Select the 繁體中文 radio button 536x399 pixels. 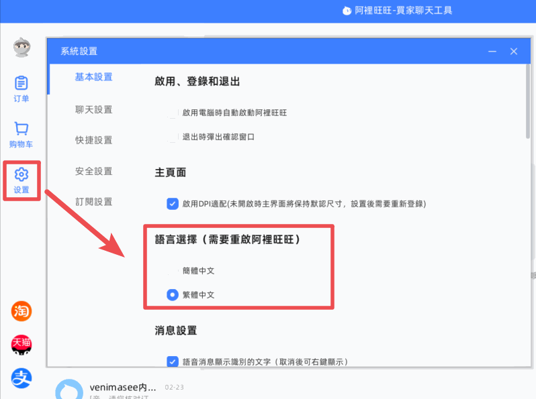click(173, 294)
